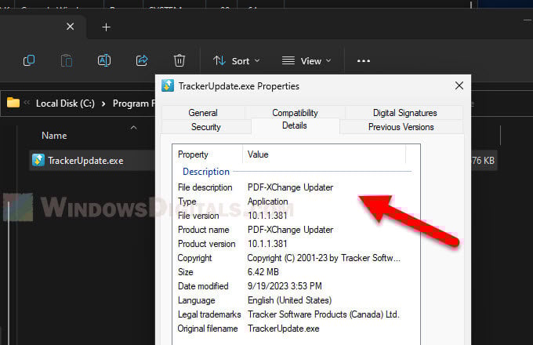This screenshot has height=345, width=533.
Task: Select the Size 6.42 MB value
Action: tap(263, 272)
